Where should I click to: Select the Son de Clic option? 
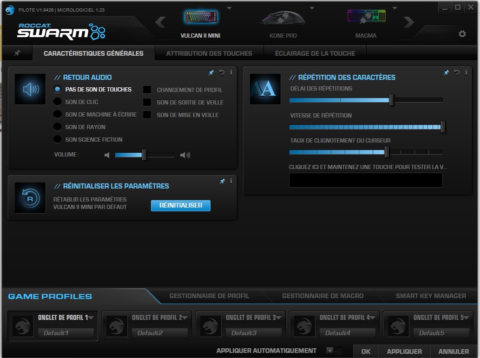(56, 102)
